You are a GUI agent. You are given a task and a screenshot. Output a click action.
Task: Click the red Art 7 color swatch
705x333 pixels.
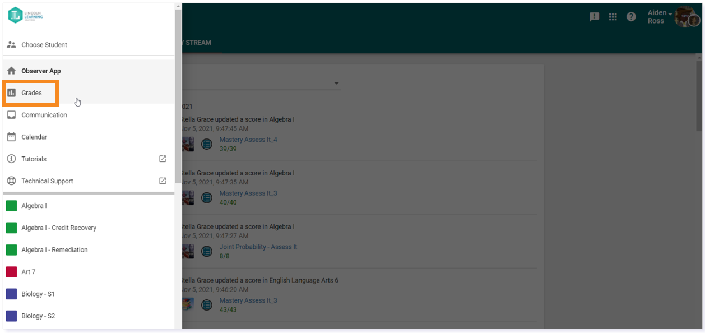(11, 272)
